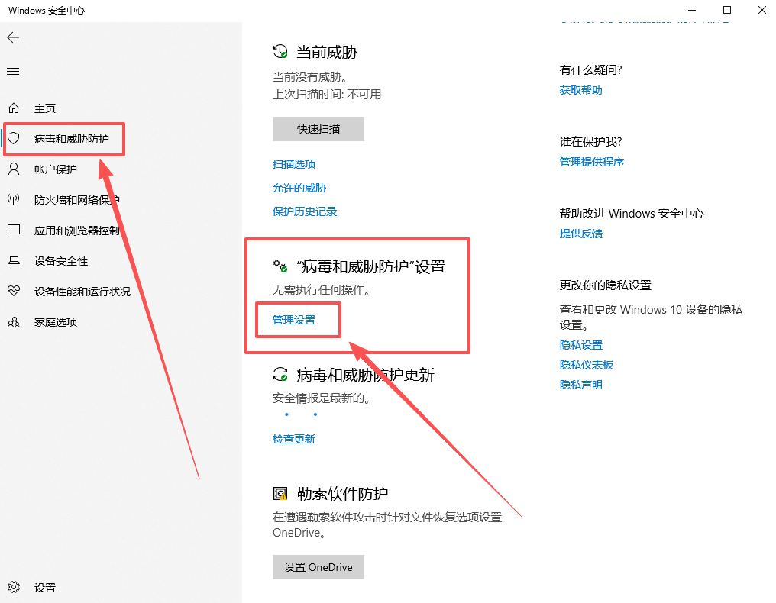Toggle the sidebar with the hamburger icon
This screenshot has width=776, height=603.
coord(12,71)
